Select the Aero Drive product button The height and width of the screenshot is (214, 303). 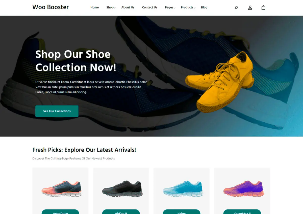click(60, 212)
